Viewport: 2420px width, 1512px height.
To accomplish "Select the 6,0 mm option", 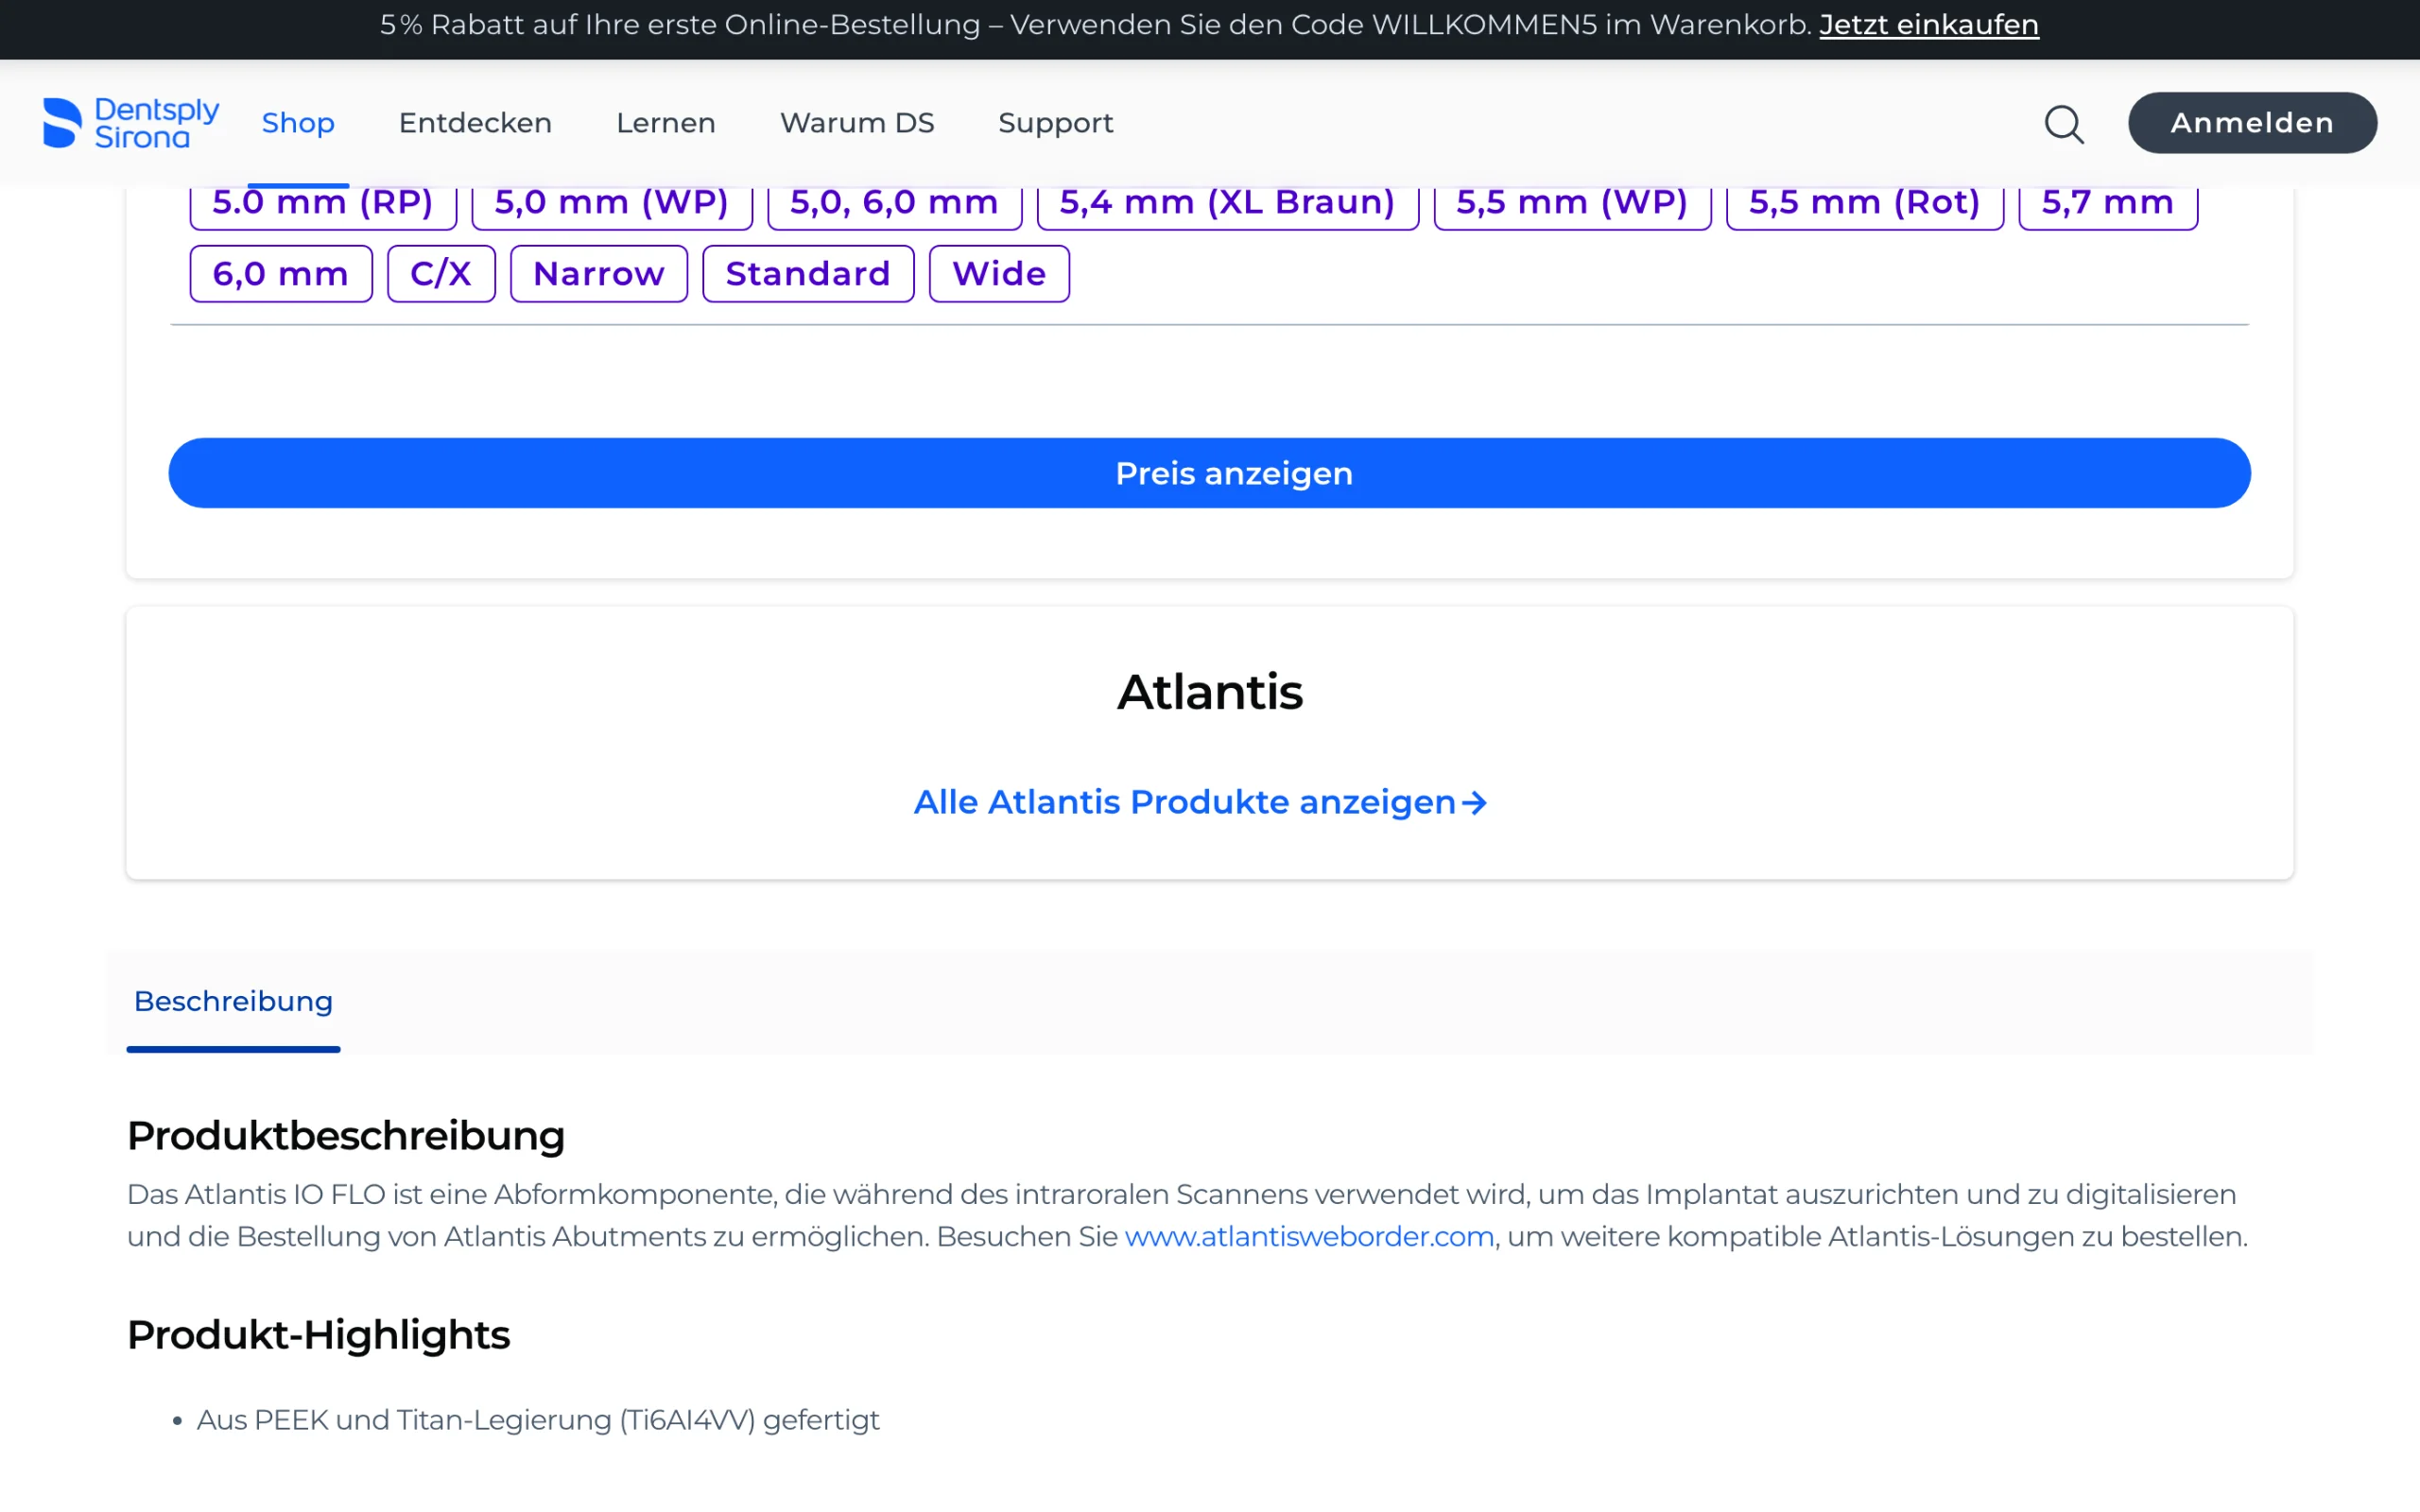I will tap(281, 274).
